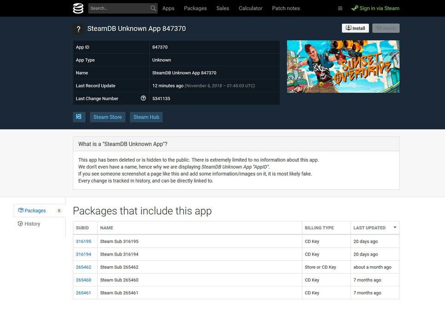The height and width of the screenshot is (315, 445).
Task: Open the Steam Hub link
Action: click(x=146, y=117)
